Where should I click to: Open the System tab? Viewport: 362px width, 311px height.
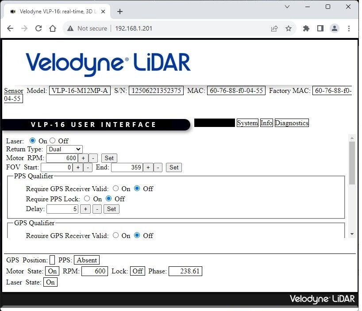pyautogui.click(x=247, y=123)
